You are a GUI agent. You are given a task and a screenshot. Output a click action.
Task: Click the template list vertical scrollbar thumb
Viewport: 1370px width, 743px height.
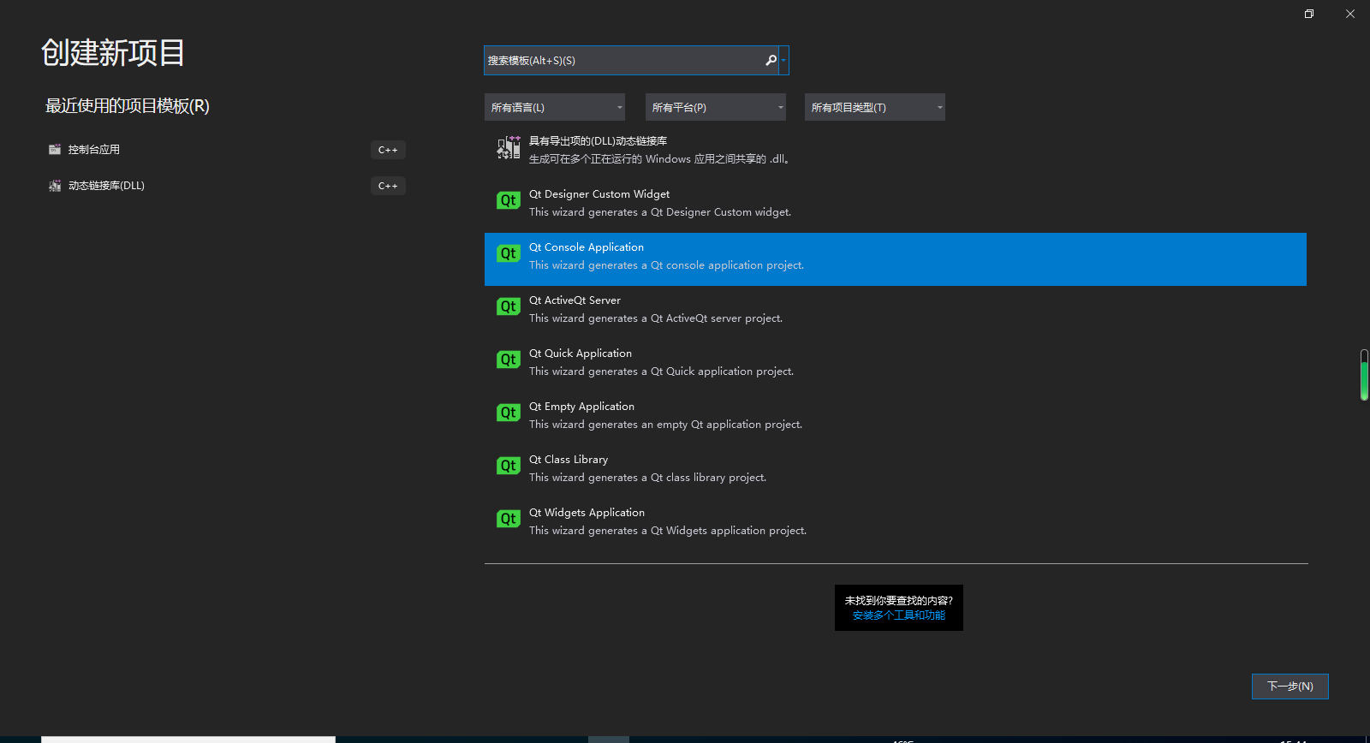click(x=1364, y=375)
